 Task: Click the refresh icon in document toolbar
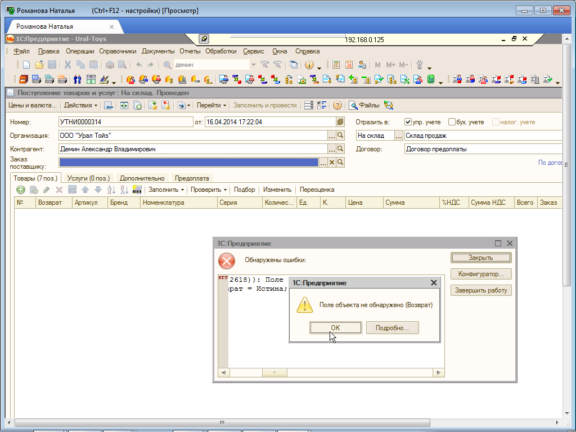tap(124, 105)
